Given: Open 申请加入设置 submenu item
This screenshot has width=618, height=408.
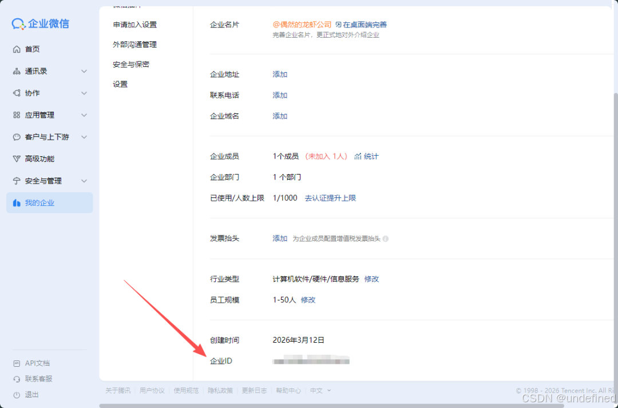Looking at the screenshot, I should 135,25.
